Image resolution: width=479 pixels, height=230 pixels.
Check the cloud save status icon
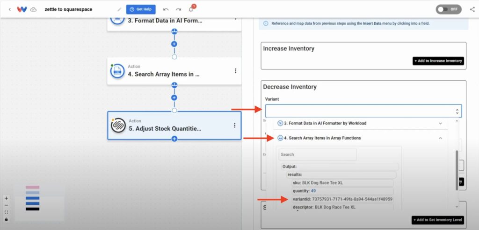34,9
